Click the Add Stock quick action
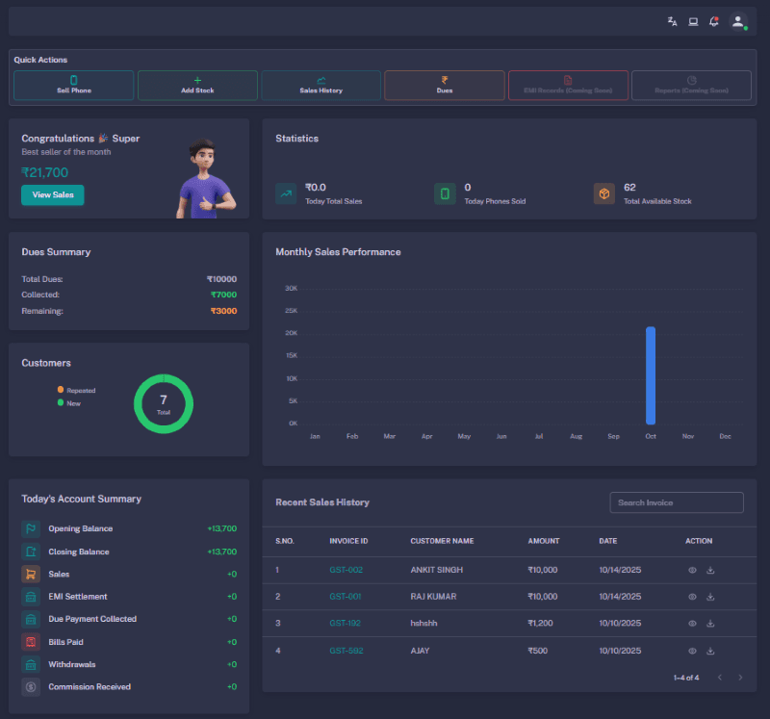This screenshot has width=770, height=719. tap(197, 85)
